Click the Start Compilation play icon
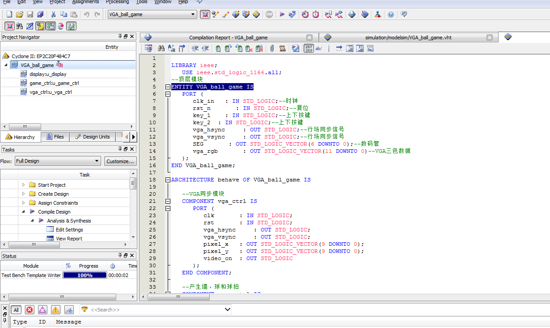Viewport: 550px width, 328px height. coord(282,14)
